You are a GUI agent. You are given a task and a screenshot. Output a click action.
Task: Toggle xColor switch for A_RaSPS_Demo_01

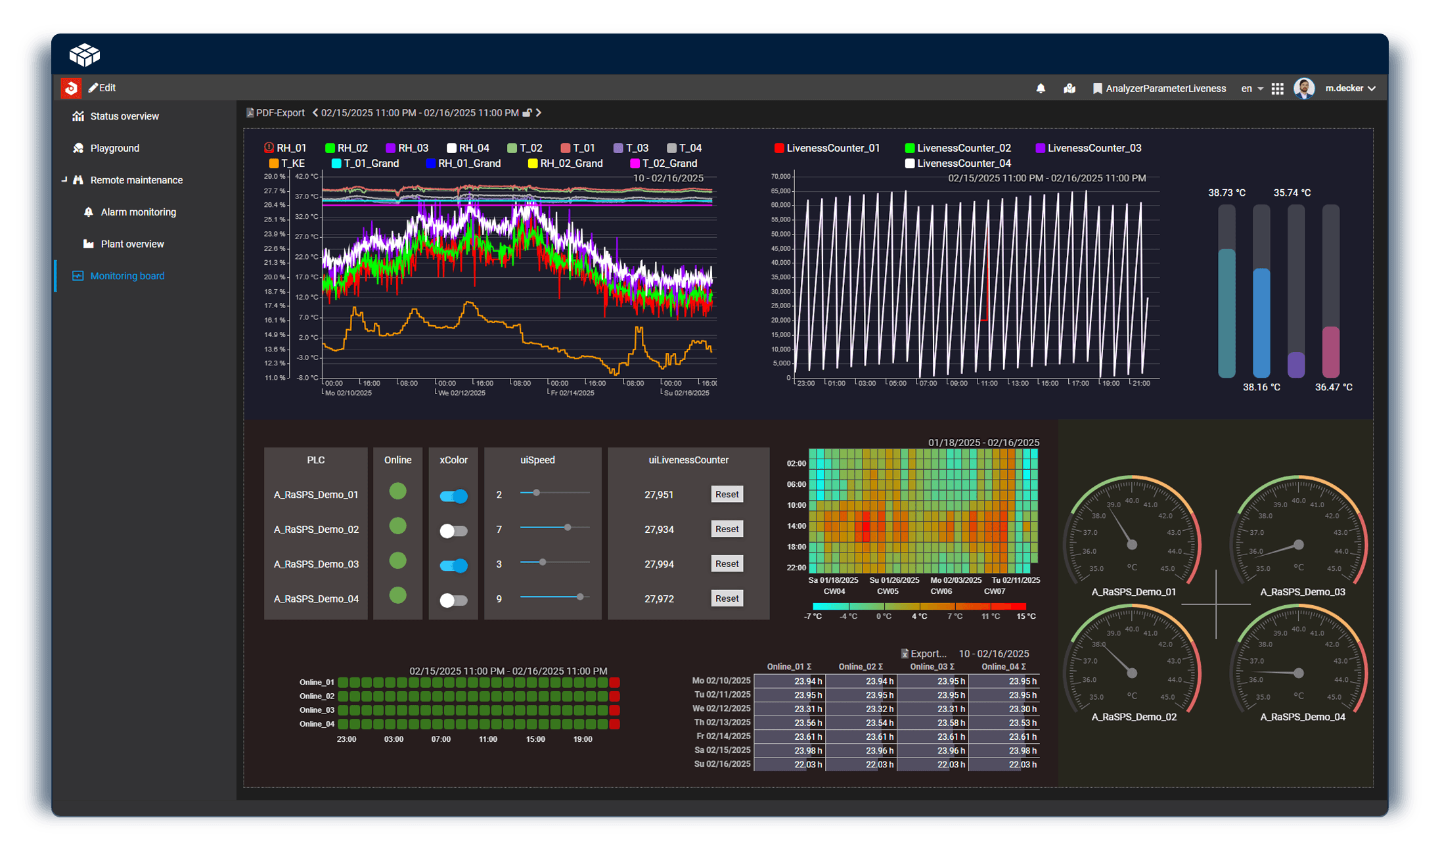pos(453,496)
